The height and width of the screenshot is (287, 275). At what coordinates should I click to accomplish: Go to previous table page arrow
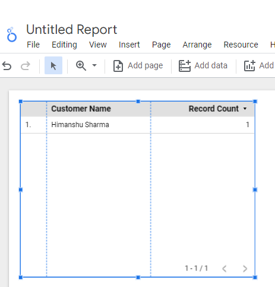(x=225, y=269)
